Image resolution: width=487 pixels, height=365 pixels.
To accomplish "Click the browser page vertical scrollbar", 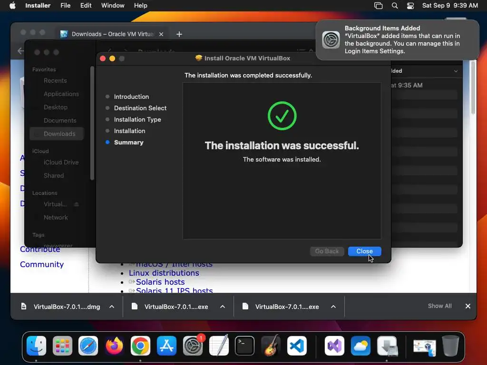I will click(x=473, y=87).
